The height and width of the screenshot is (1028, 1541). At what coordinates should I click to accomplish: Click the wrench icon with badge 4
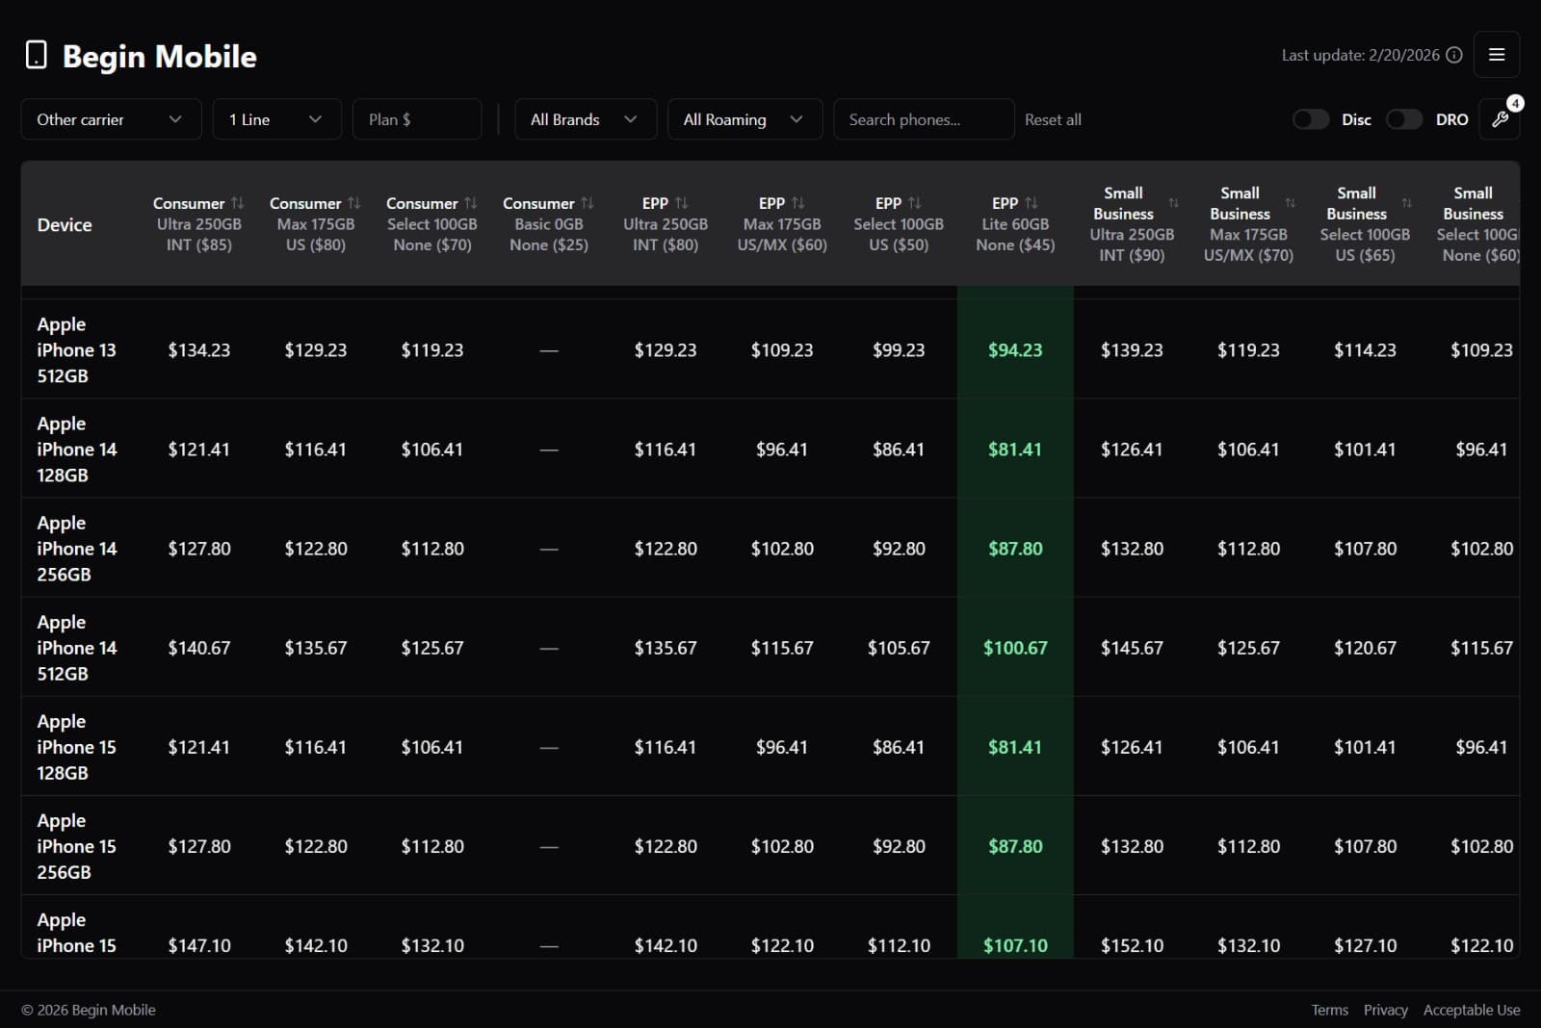pos(1500,119)
